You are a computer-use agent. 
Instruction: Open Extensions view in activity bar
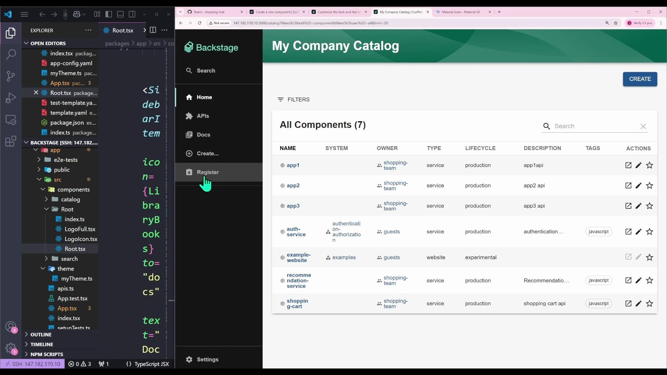10,141
